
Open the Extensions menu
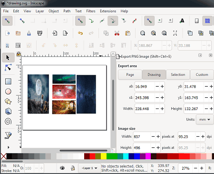pyautogui.click(x=108, y=11)
